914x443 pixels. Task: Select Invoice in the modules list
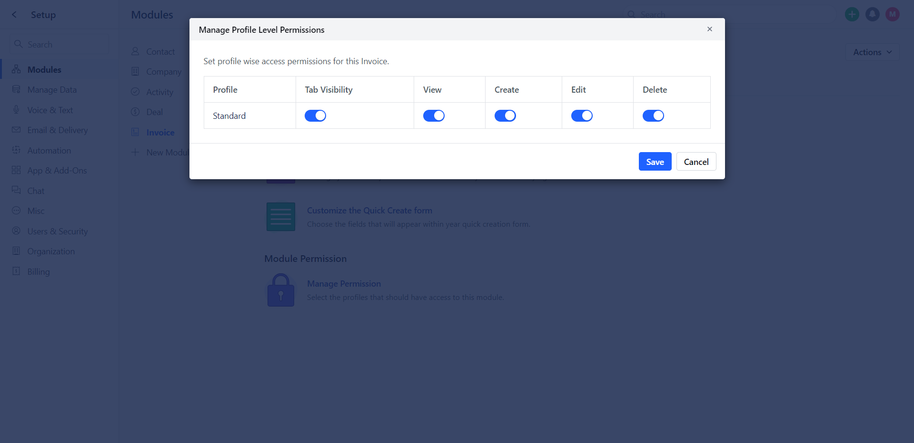[x=160, y=133]
